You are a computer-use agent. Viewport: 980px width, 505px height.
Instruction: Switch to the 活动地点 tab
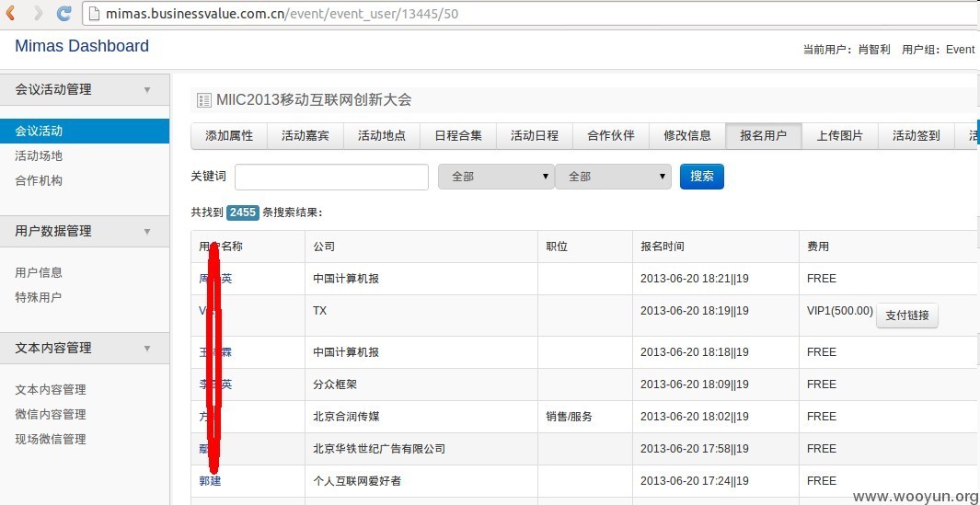click(x=382, y=135)
